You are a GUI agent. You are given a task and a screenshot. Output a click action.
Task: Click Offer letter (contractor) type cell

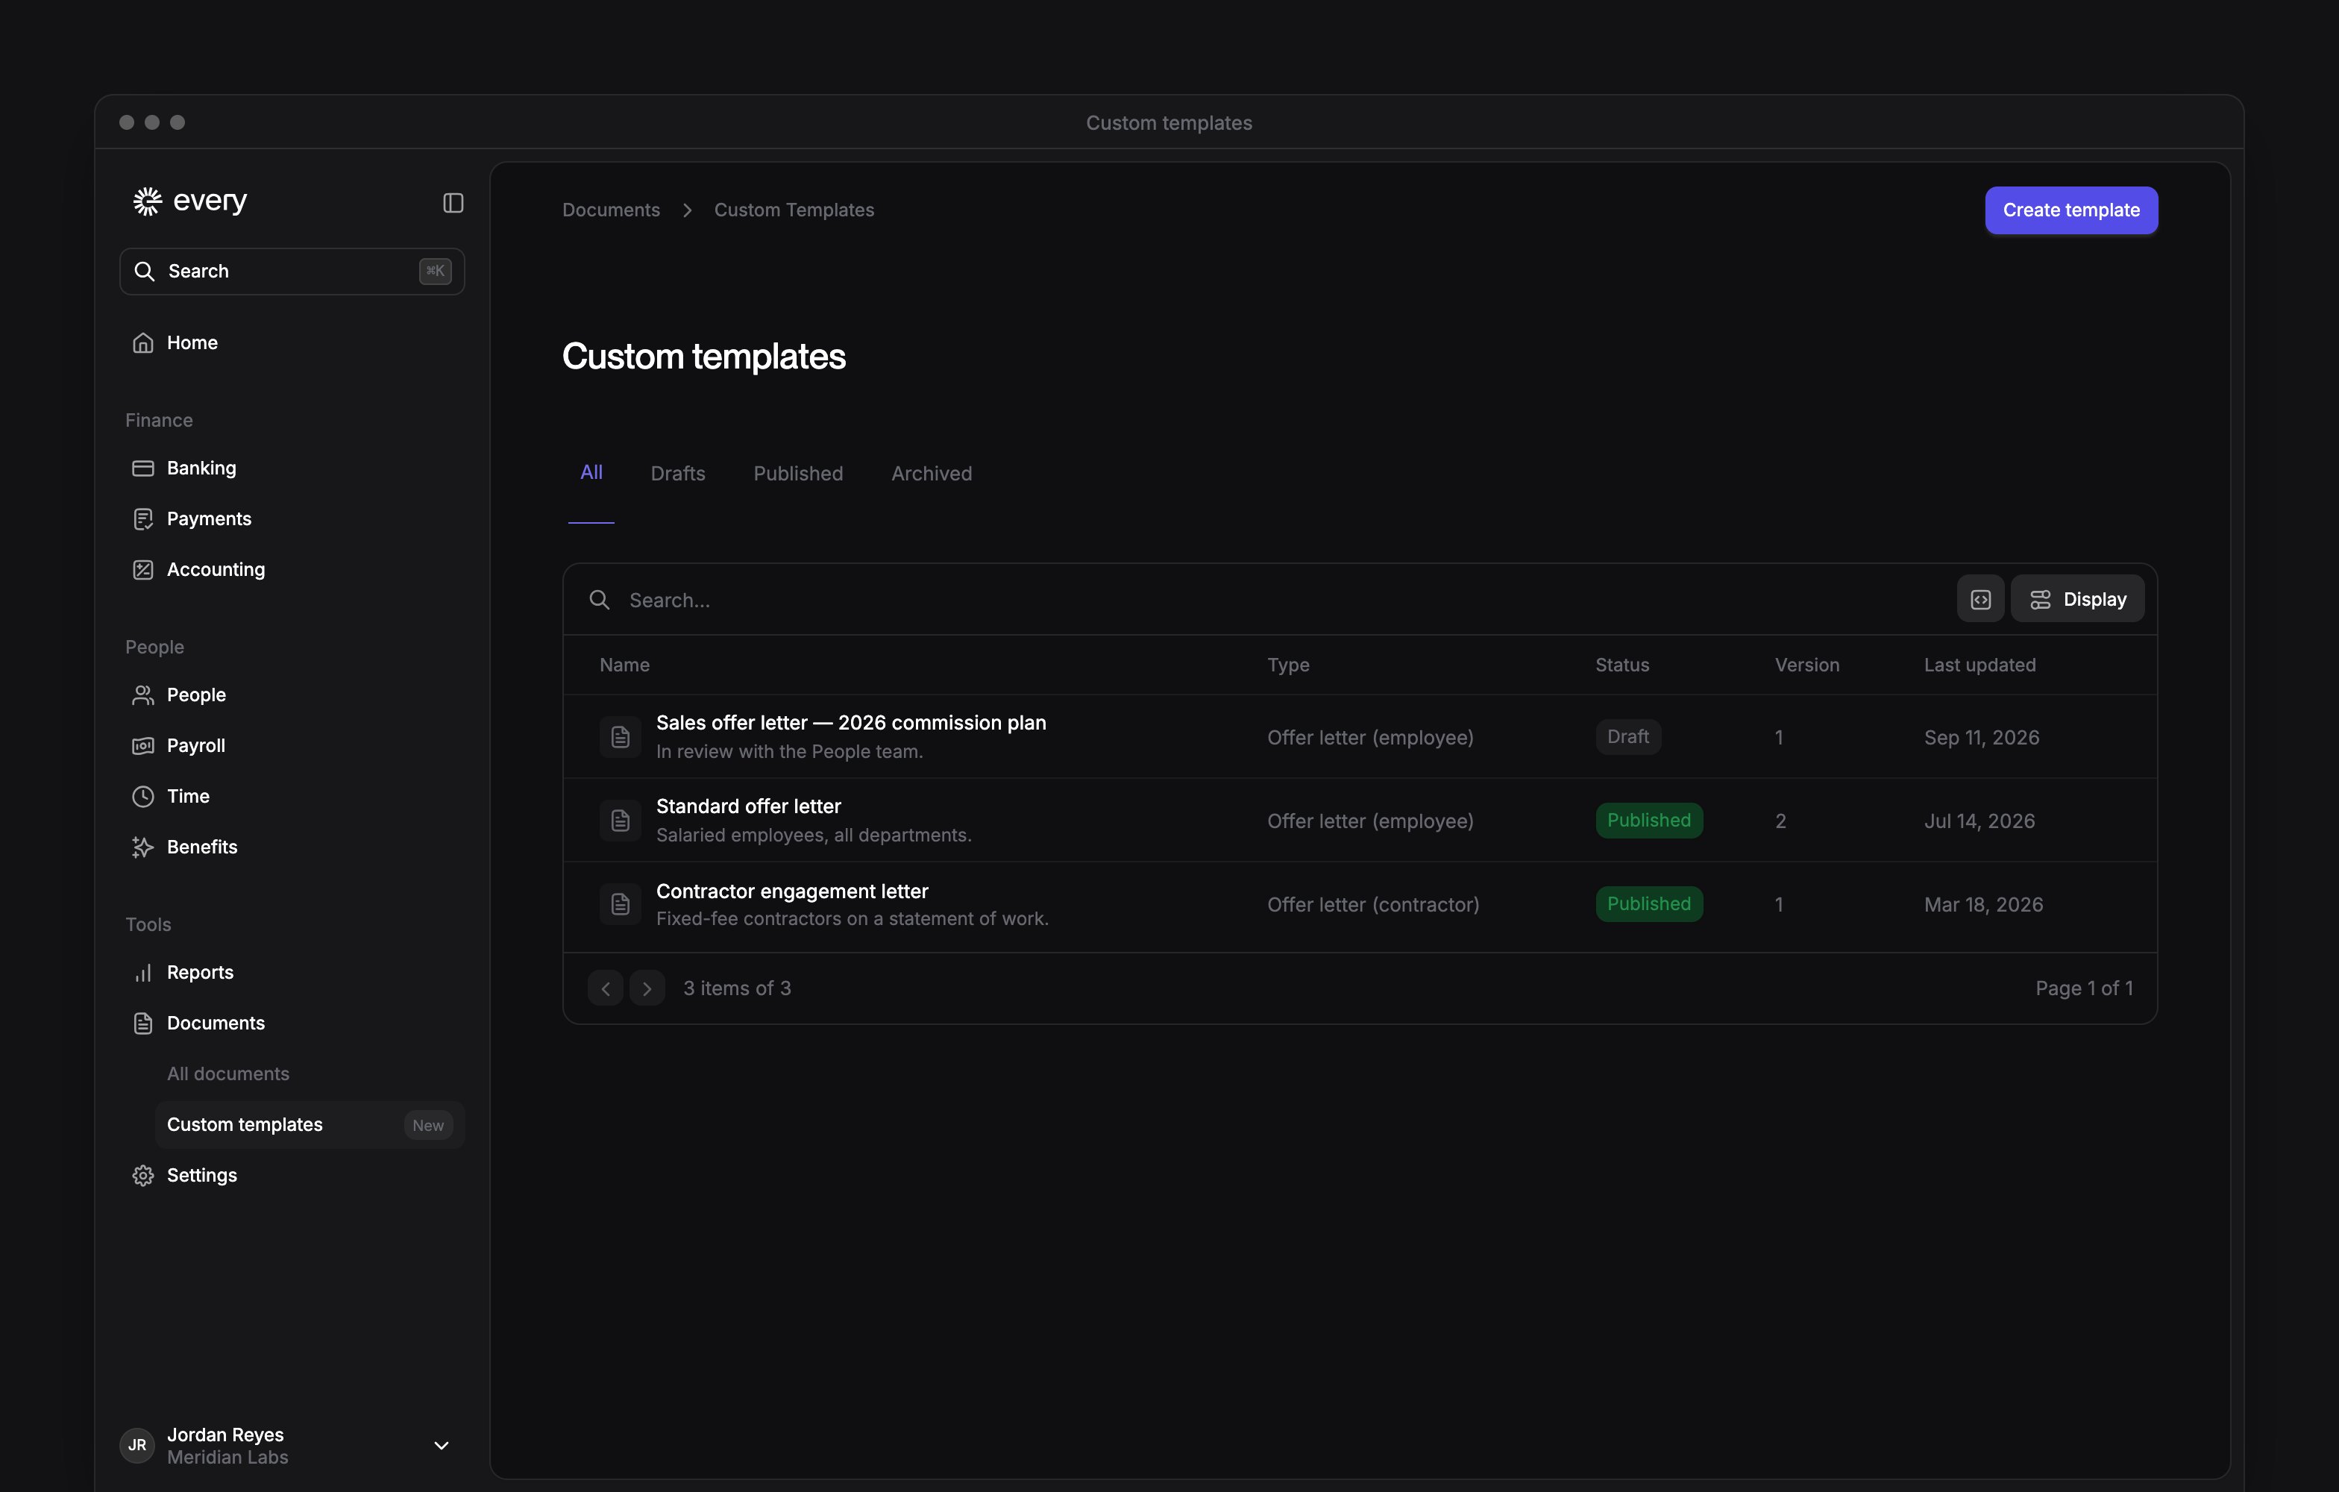1373,904
